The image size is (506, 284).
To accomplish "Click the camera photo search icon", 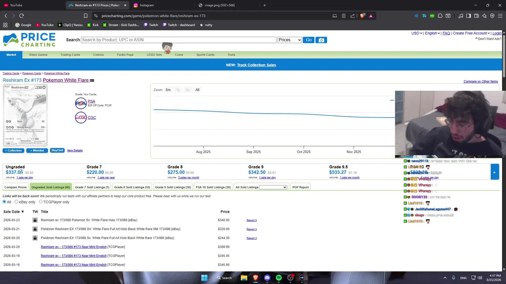I will coord(321,40).
